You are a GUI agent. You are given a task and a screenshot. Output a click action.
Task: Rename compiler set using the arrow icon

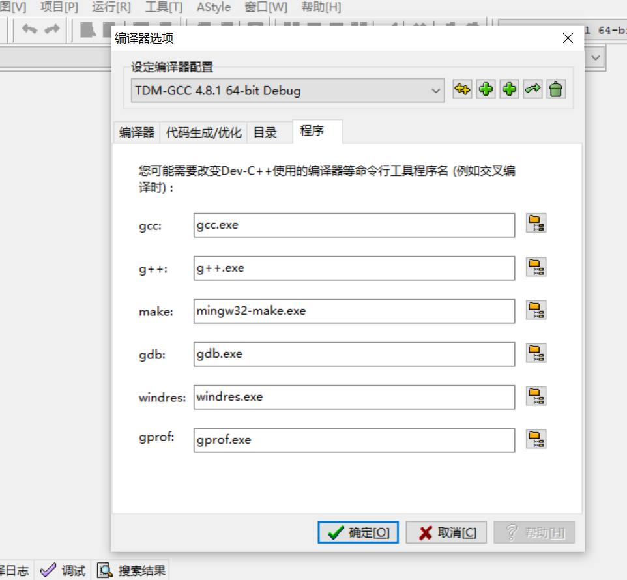pos(532,89)
